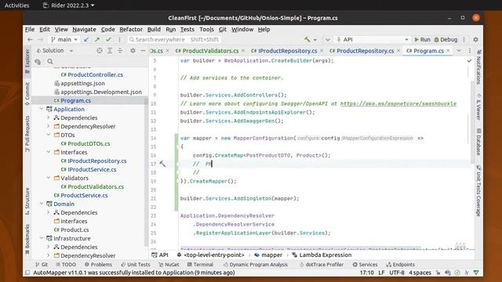The width and height of the screenshot is (502, 282).
Task: Navigate back with the left arrow
Action: [30, 40]
